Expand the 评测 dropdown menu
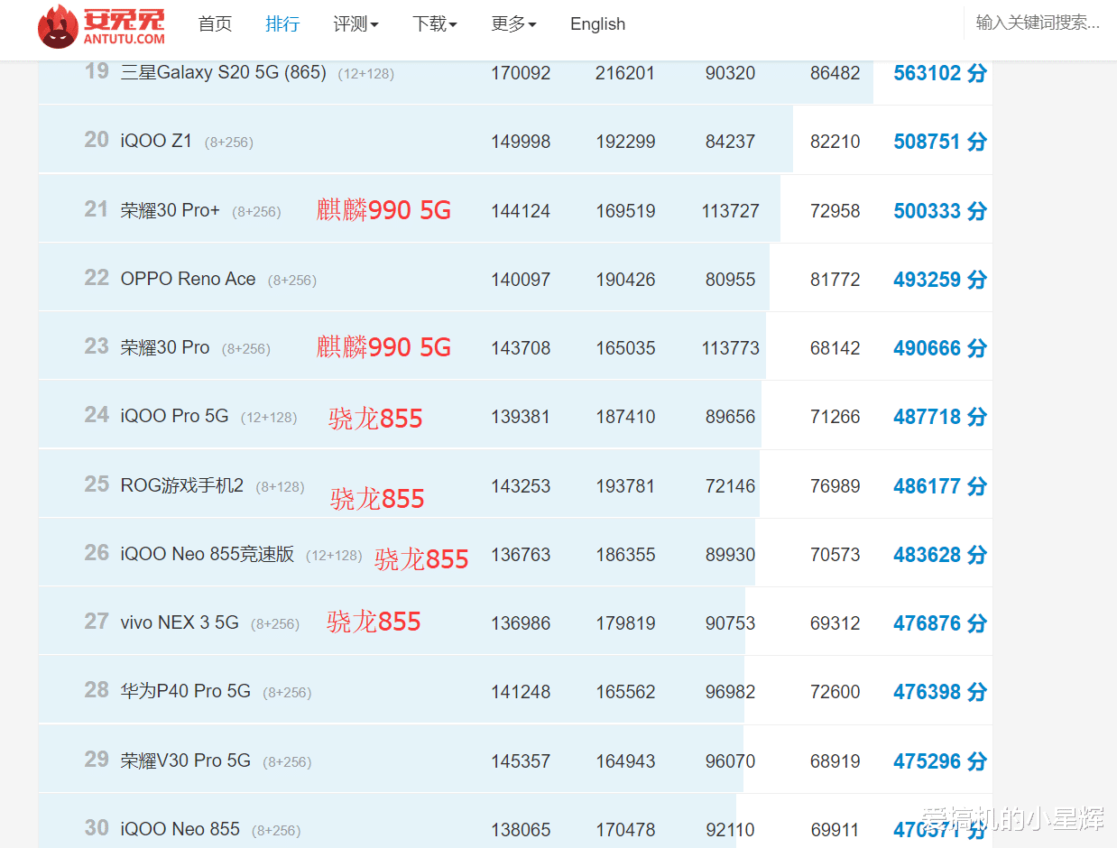Image resolution: width=1117 pixels, height=848 pixels. tap(355, 24)
